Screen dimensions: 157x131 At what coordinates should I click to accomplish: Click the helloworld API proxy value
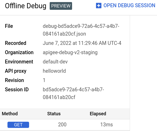pyautogui.click(x=54, y=71)
